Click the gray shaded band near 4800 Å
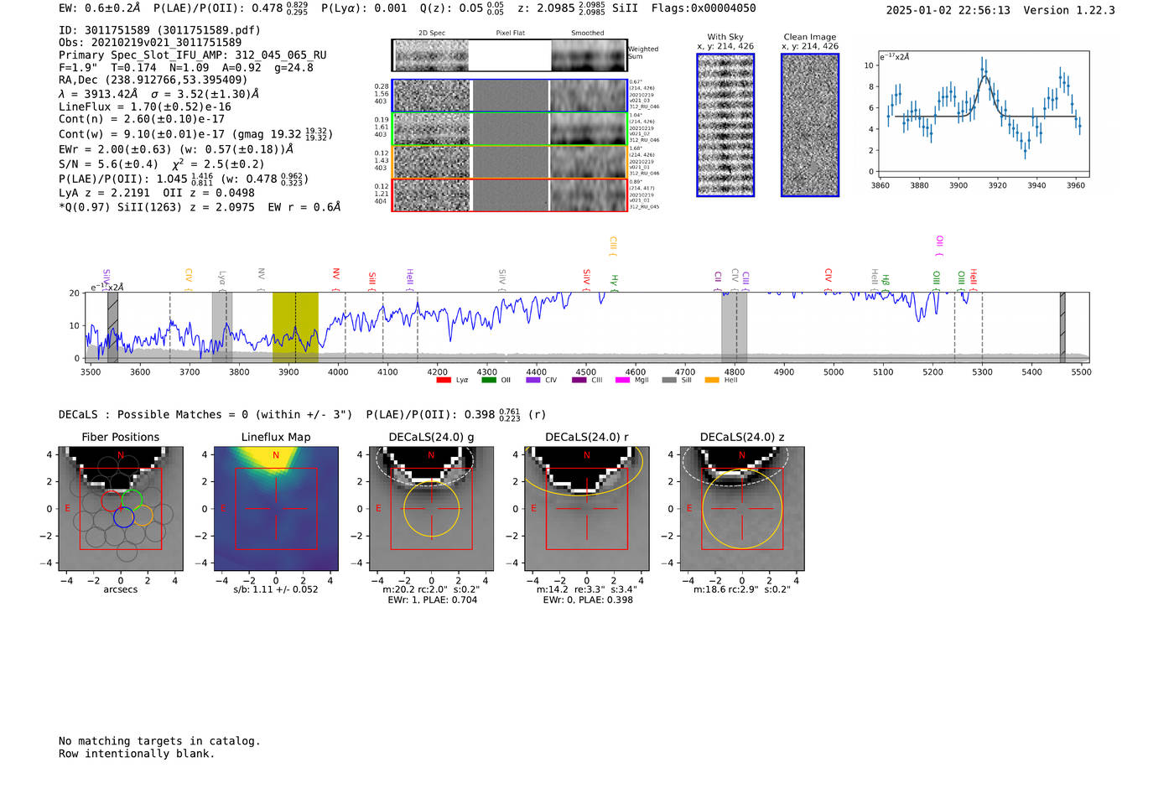Screen dimensions: 1174x799 734,327
